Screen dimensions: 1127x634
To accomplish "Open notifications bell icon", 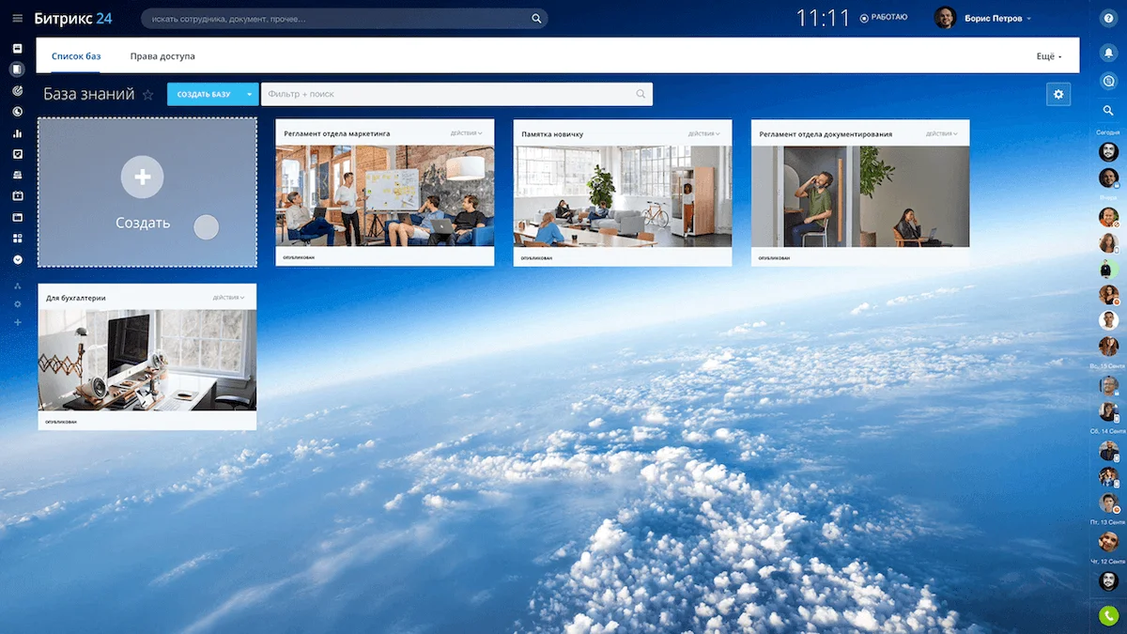I will click(x=1108, y=51).
